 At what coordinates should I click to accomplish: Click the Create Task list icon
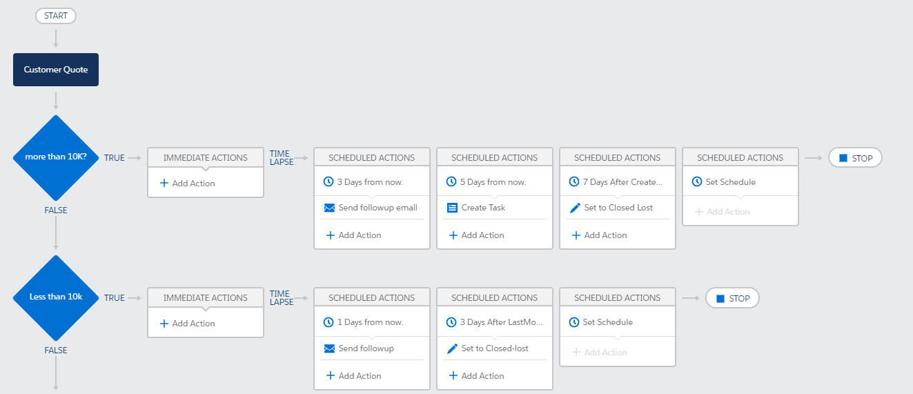coord(452,208)
